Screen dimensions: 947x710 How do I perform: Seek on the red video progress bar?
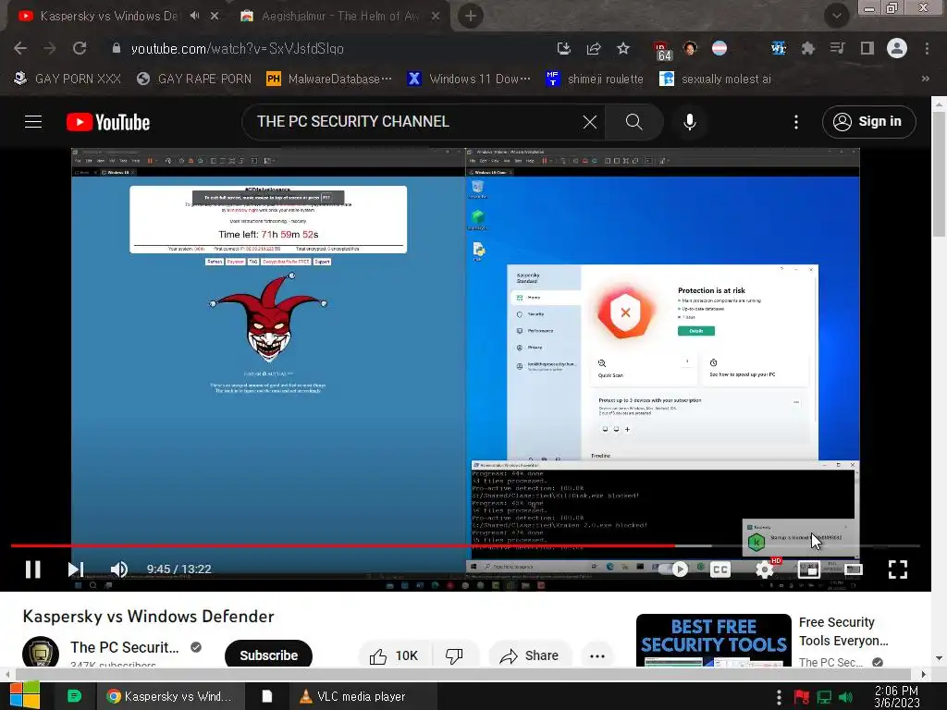465,545
